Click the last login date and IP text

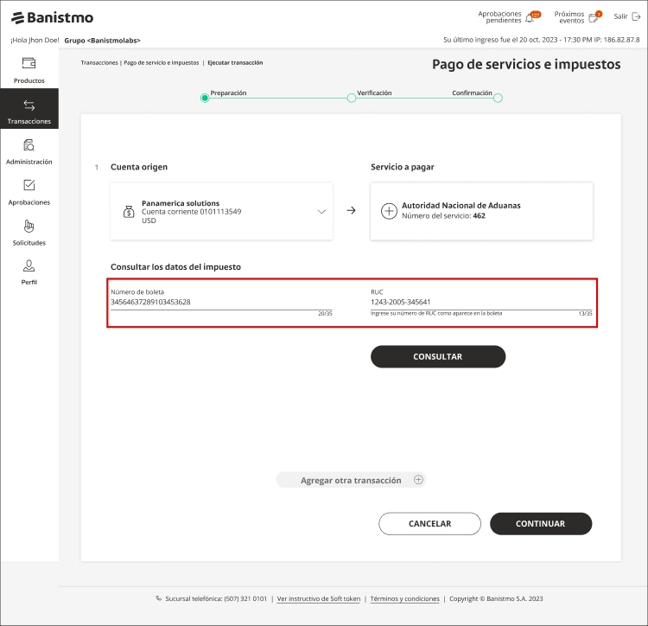click(542, 40)
